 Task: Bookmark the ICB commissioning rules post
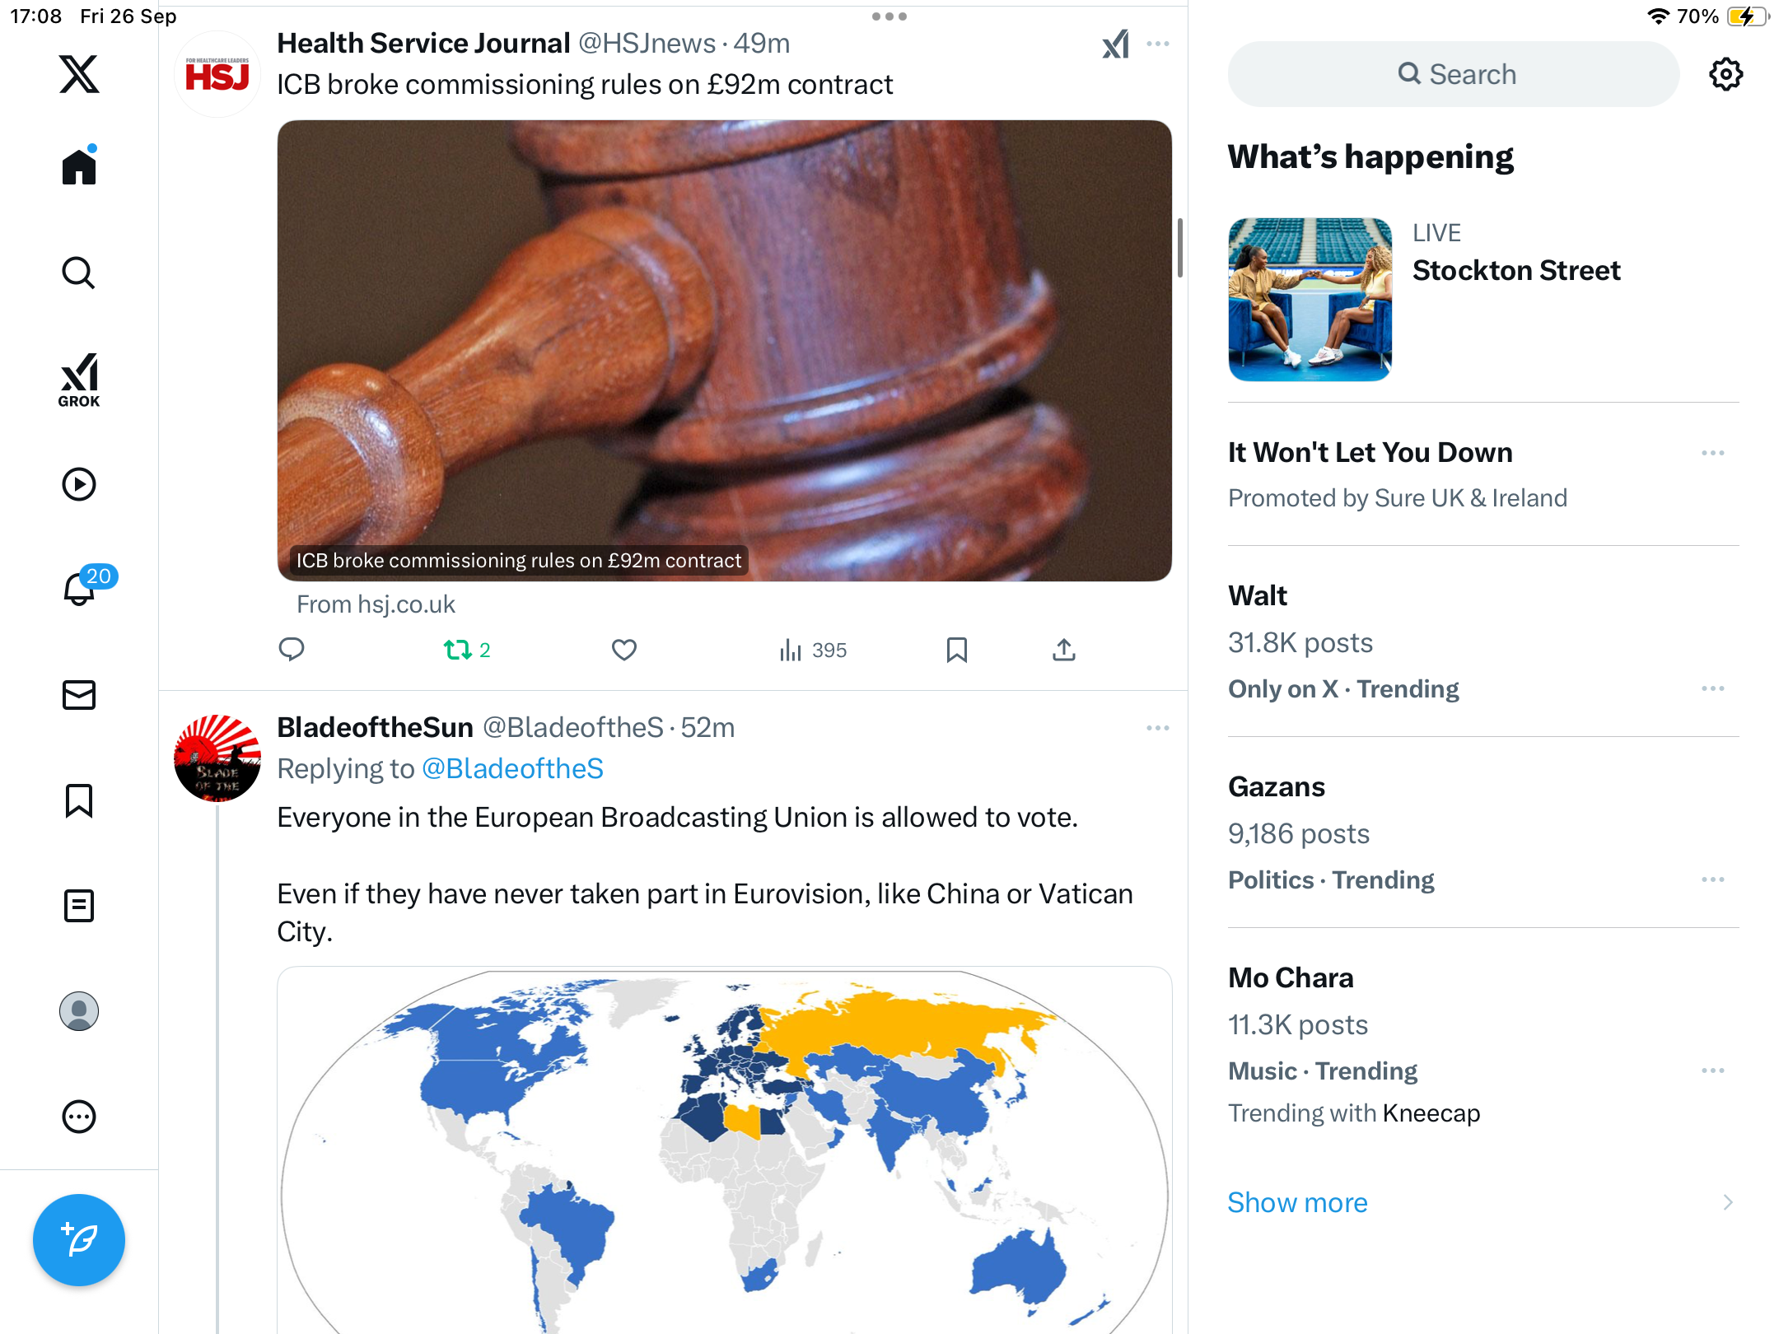point(956,650)
